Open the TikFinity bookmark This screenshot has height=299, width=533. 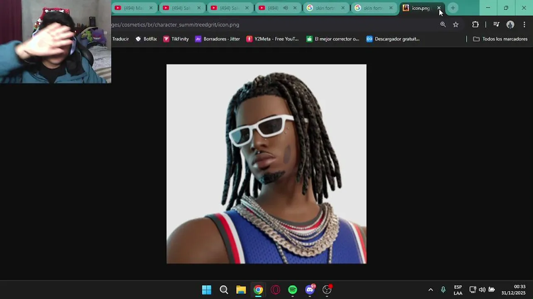(x=176, y=39)
